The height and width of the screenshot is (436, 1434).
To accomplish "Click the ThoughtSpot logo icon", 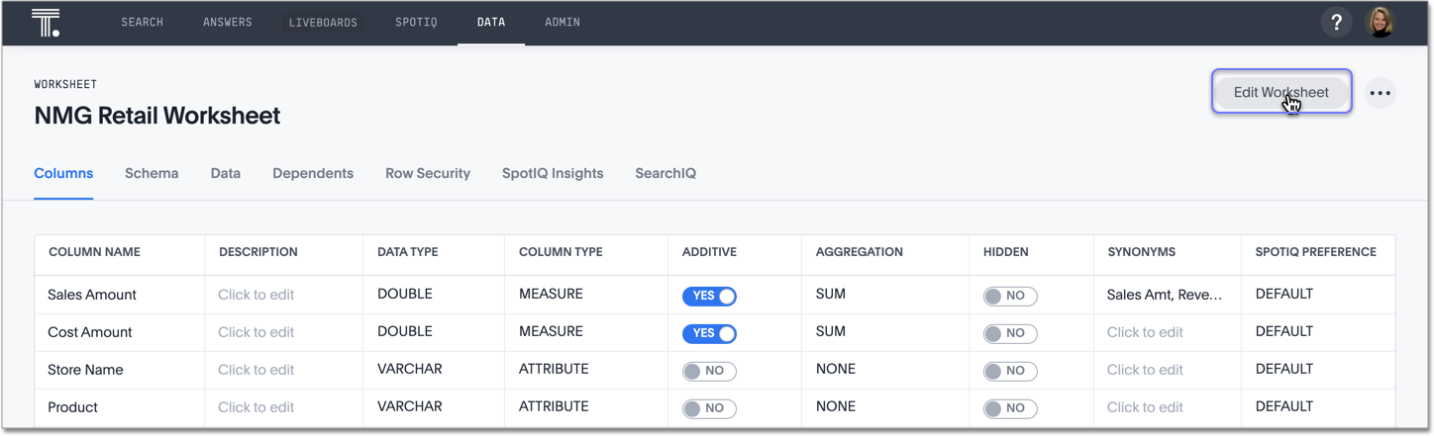I will pyautogui.click(x=46, y=22).
